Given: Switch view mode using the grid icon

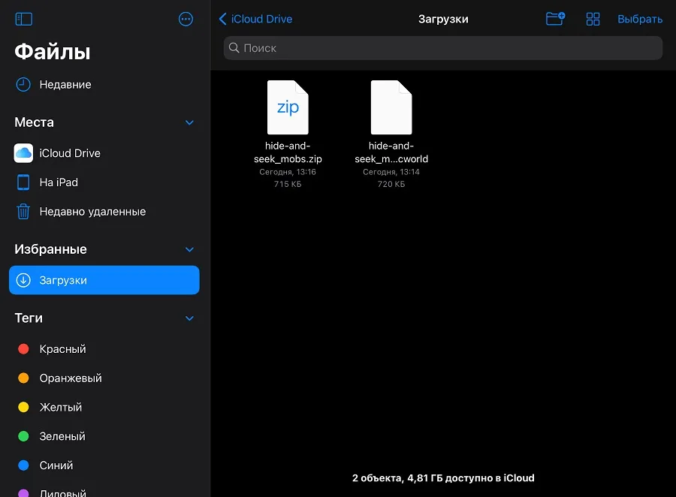Looking at the screenshot, I should pyautogui.click(x=593, y=20).
